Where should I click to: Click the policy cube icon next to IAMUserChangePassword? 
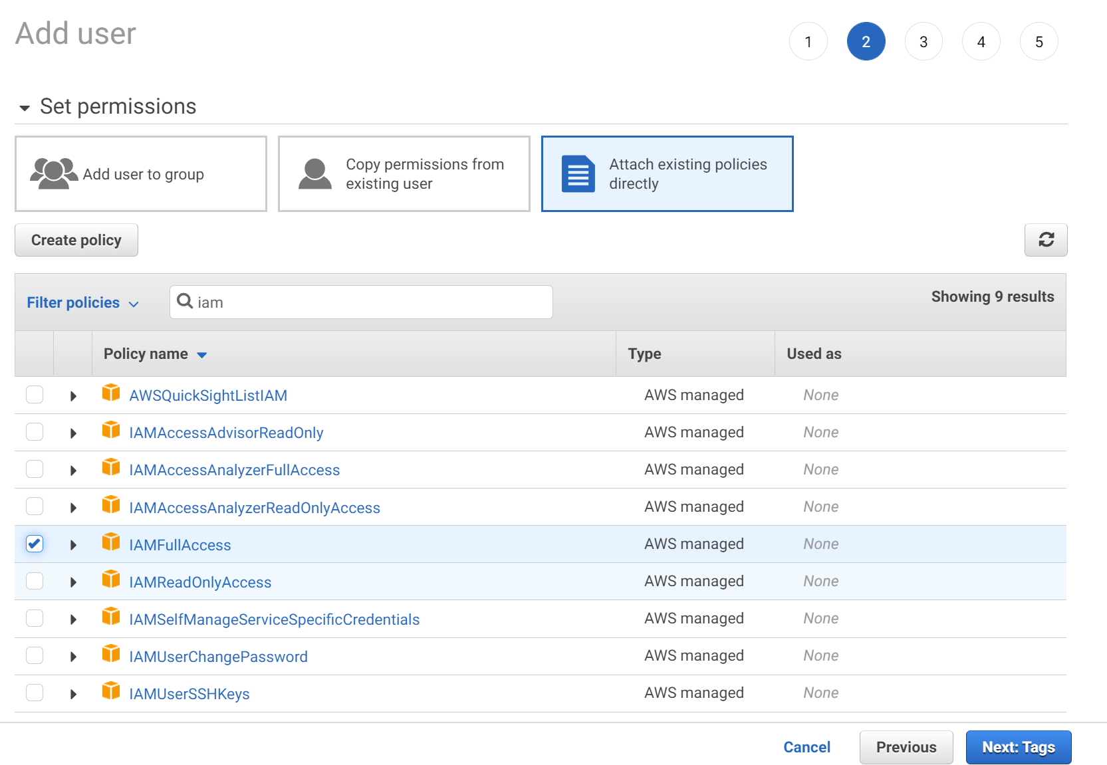[111, 653]
